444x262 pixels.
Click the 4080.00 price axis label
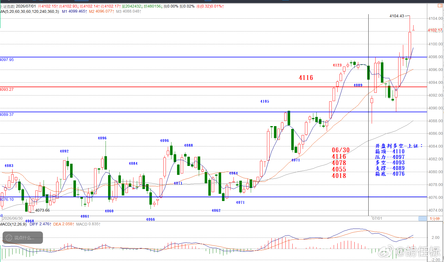436,172
